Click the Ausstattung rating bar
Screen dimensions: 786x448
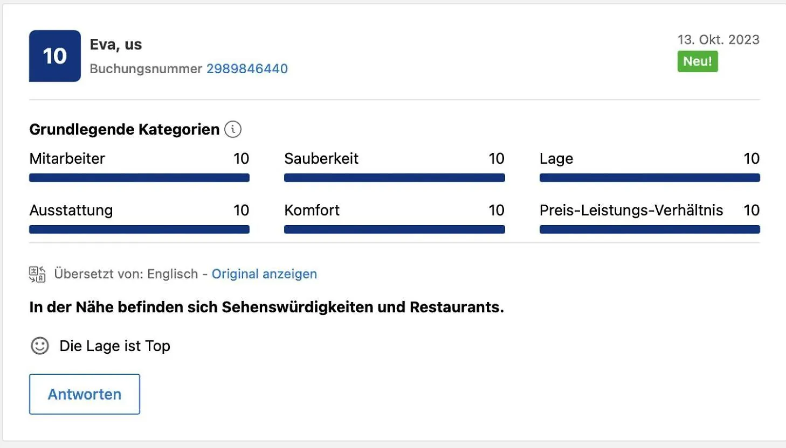[139, 229]
